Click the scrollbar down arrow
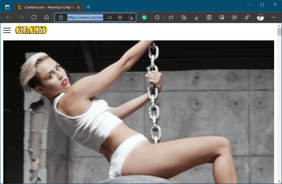This screenshot has width=282, height=184. [279, 181]
